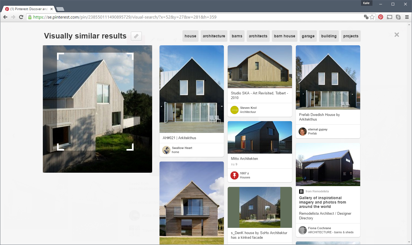The height and width of the screenshot is (245, 412).
Task: Click the eternal gypsy avatar
Action: pos(303,132)
